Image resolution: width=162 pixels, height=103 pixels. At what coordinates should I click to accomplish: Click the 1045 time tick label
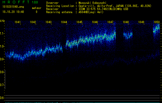(79, 22)
